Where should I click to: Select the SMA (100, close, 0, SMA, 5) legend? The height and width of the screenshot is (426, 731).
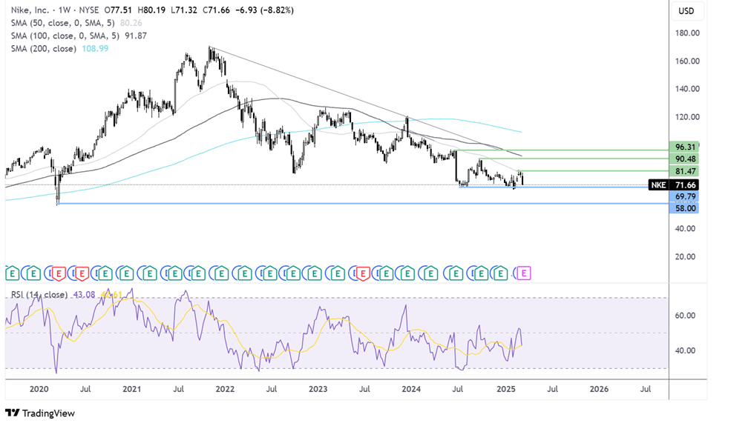tap(65, 36)
